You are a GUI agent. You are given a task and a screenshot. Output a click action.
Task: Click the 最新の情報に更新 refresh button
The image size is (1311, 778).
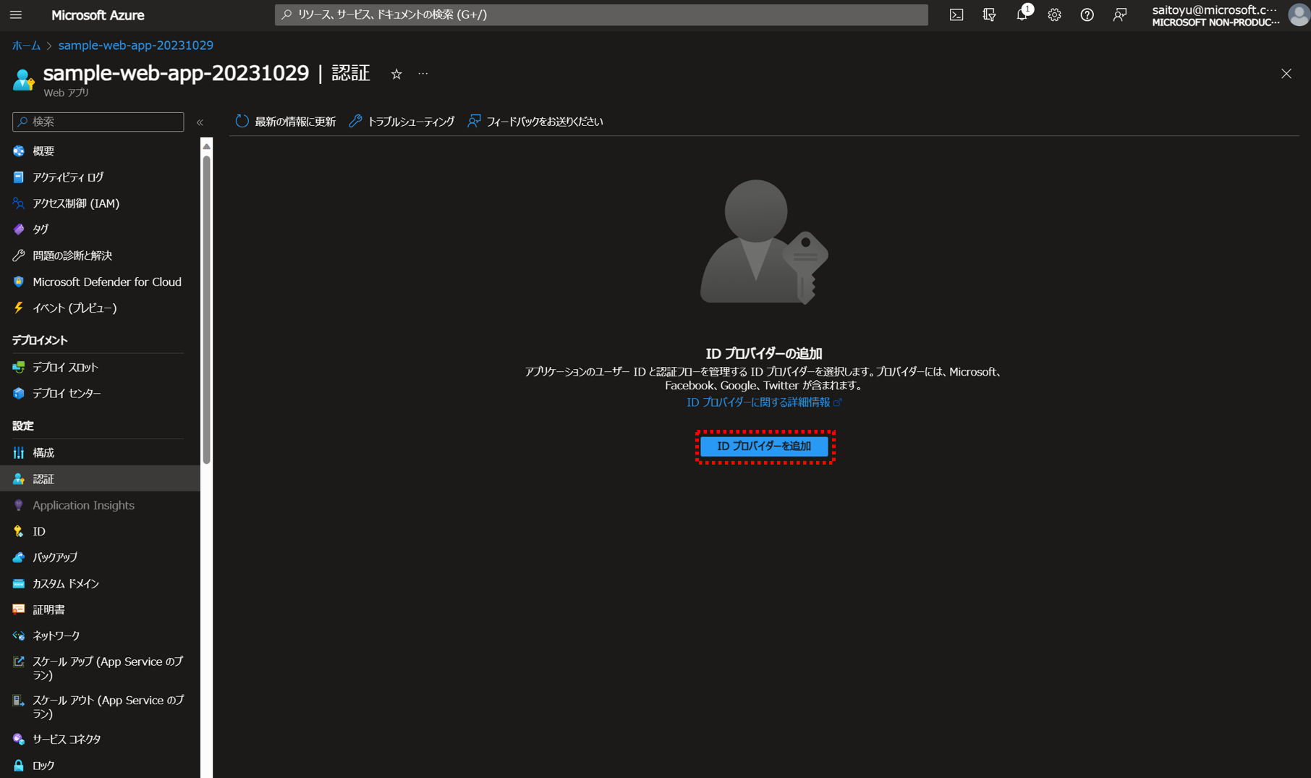point(286,122)
